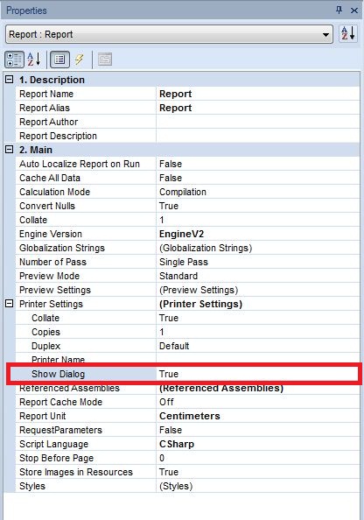Click the grayed Property Pages icon
This screenshot has width=364, height=520.
pyautogui.click(x=105, y=60)
